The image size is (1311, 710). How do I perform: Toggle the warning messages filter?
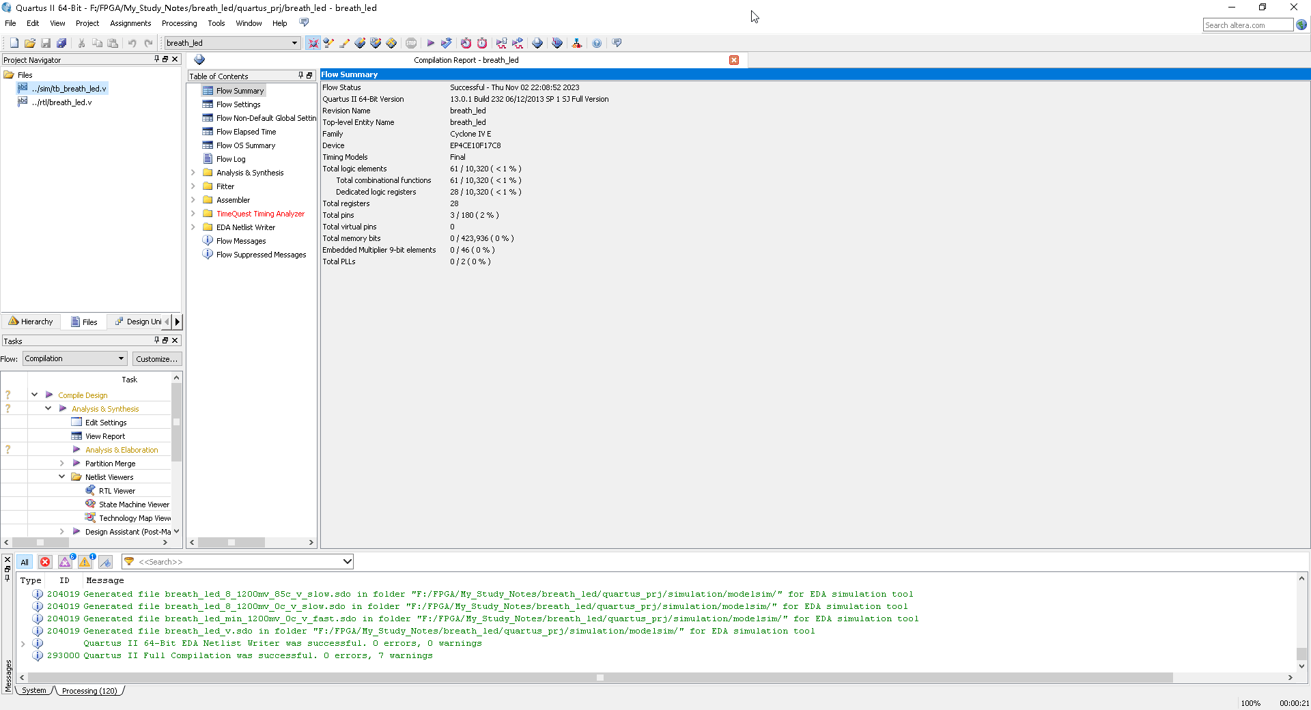pyautogui.click(x=85, y=562)
